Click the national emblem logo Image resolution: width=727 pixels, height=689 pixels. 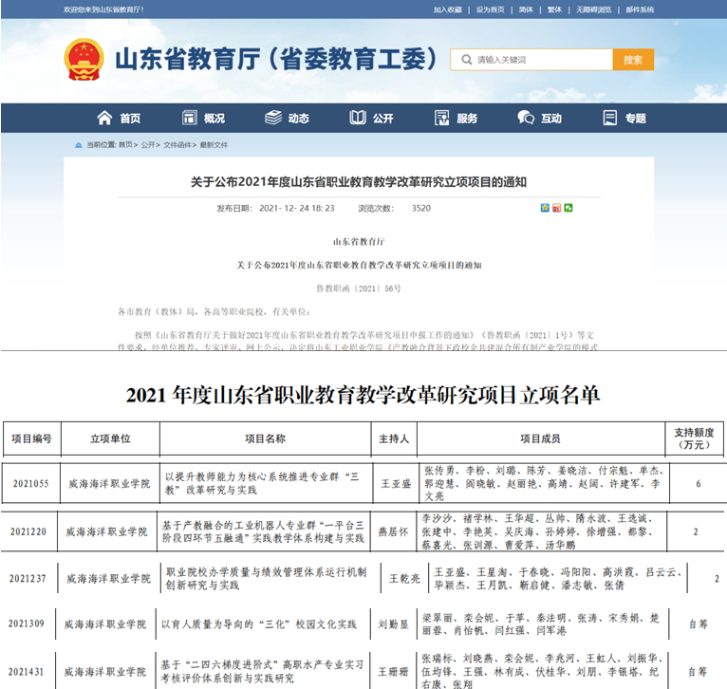click(84, 60)
